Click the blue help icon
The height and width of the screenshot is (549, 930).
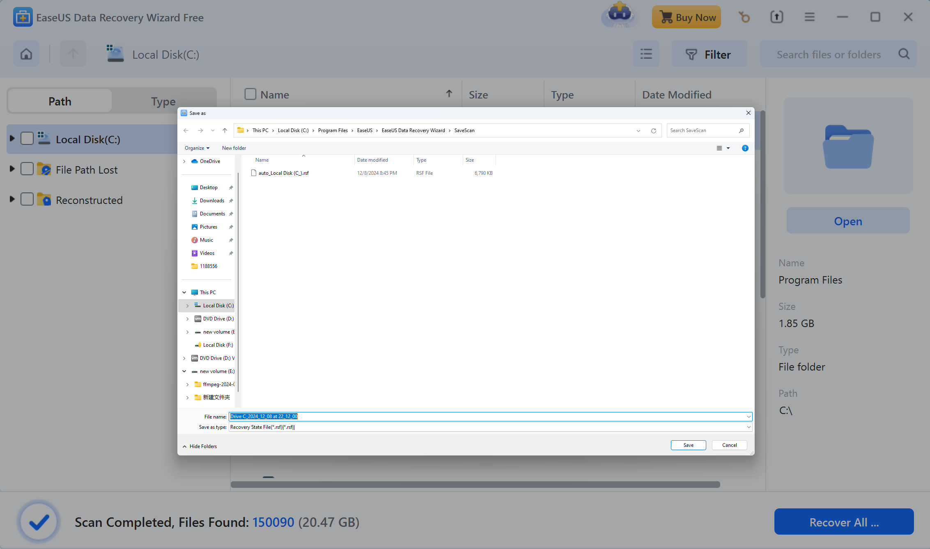[745, 148]
